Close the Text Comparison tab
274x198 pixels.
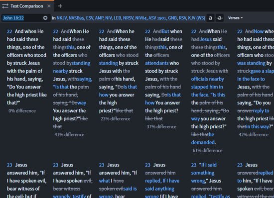click(x=49, y=6)
